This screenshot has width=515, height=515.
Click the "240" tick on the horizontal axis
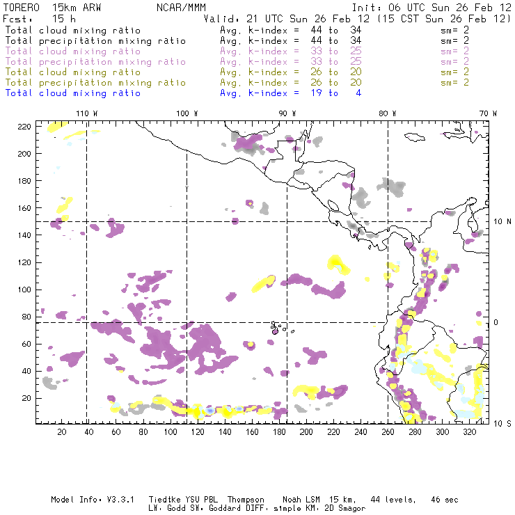coord(360,432)
